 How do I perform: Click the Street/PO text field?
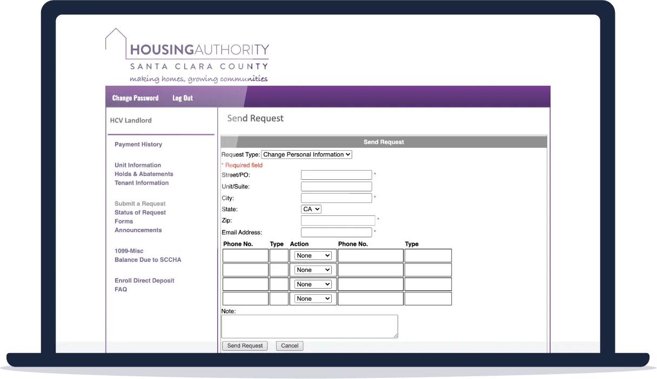point(336,175)
